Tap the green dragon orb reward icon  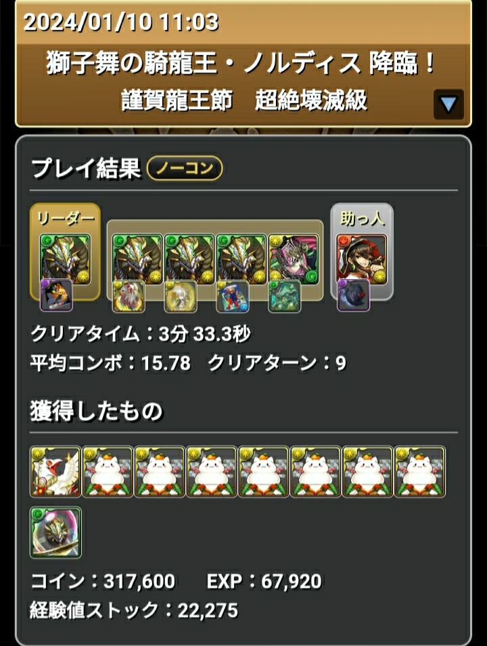pyautogui.click(x=55, y=532)
